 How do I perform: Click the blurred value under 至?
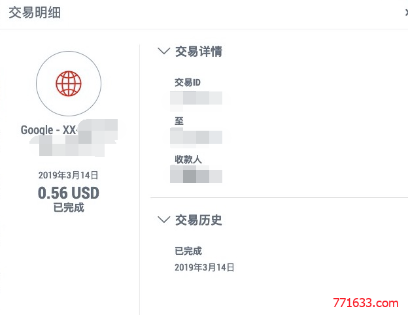coord(196,137)
